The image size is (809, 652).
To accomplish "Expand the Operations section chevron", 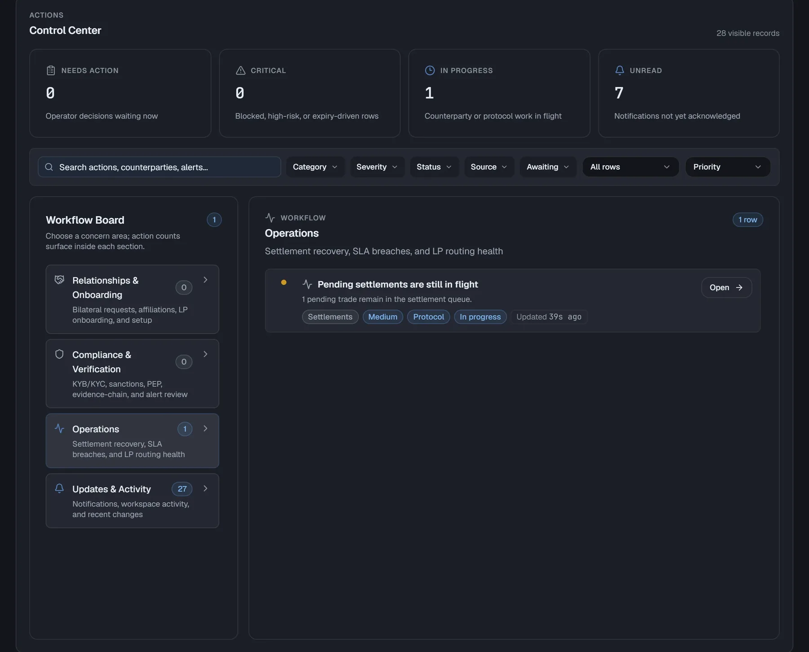I will coord(205,428).
